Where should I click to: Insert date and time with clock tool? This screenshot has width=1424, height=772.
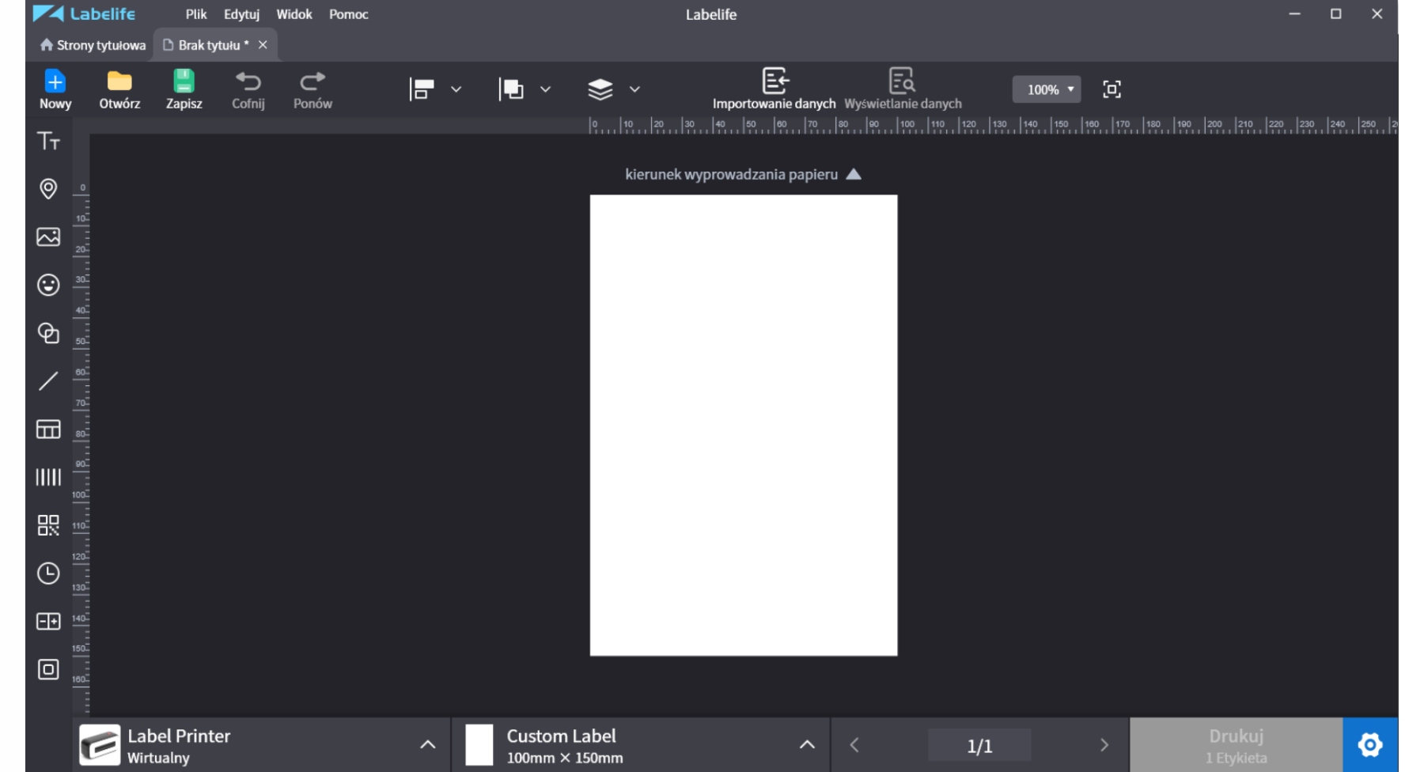click(x=48, y=573)
